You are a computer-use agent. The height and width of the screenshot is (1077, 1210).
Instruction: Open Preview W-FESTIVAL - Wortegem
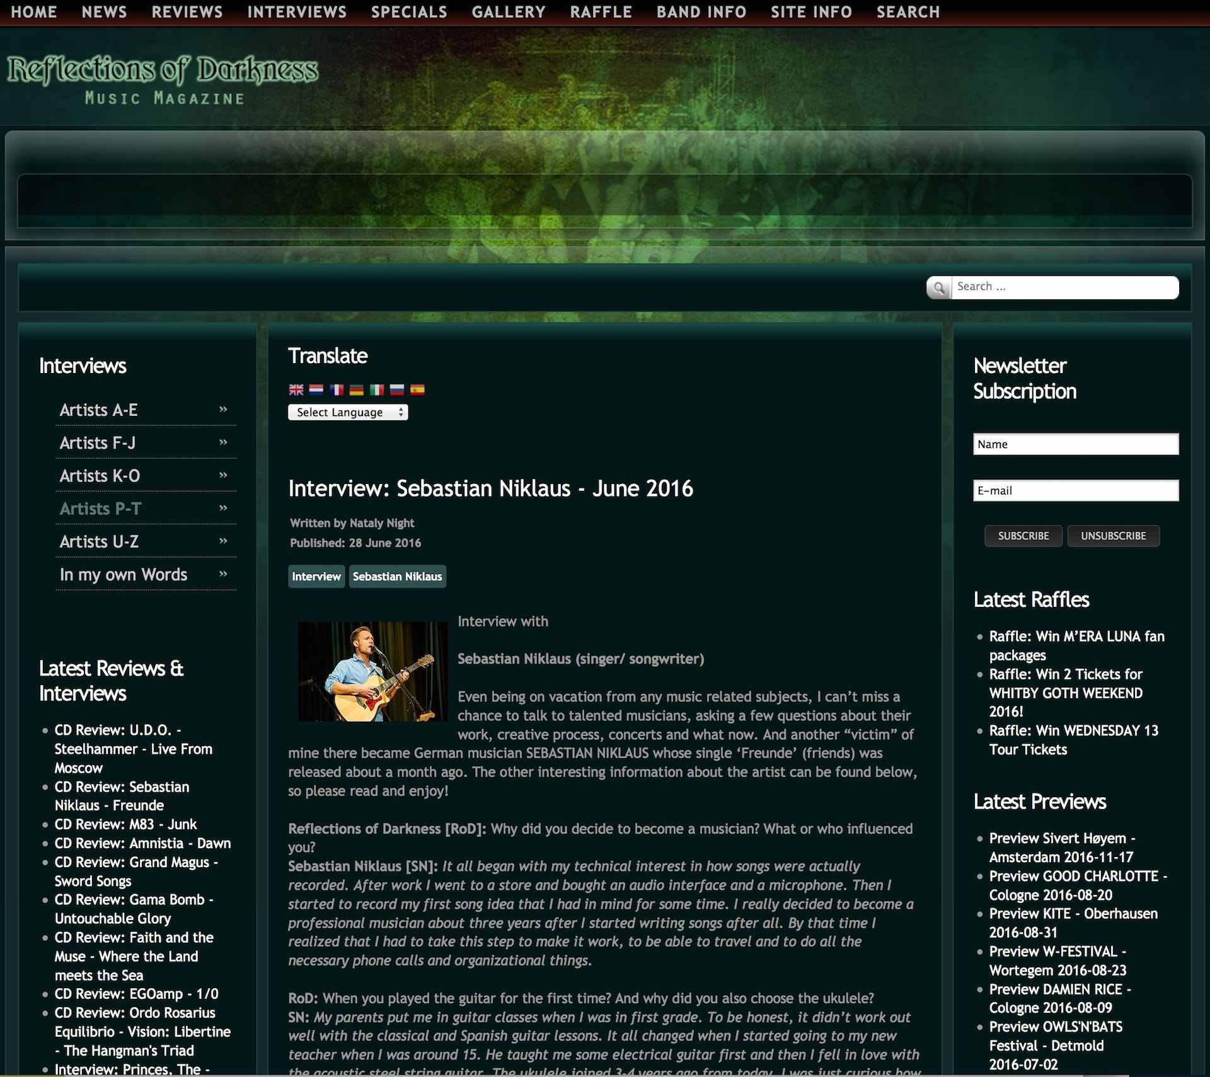coord(1058,960)
